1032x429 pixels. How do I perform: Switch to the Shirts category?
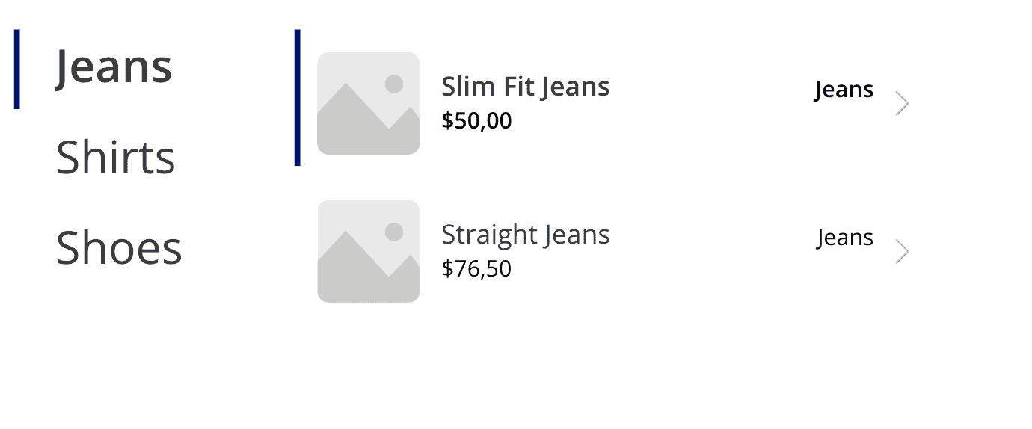click(116, 158)
